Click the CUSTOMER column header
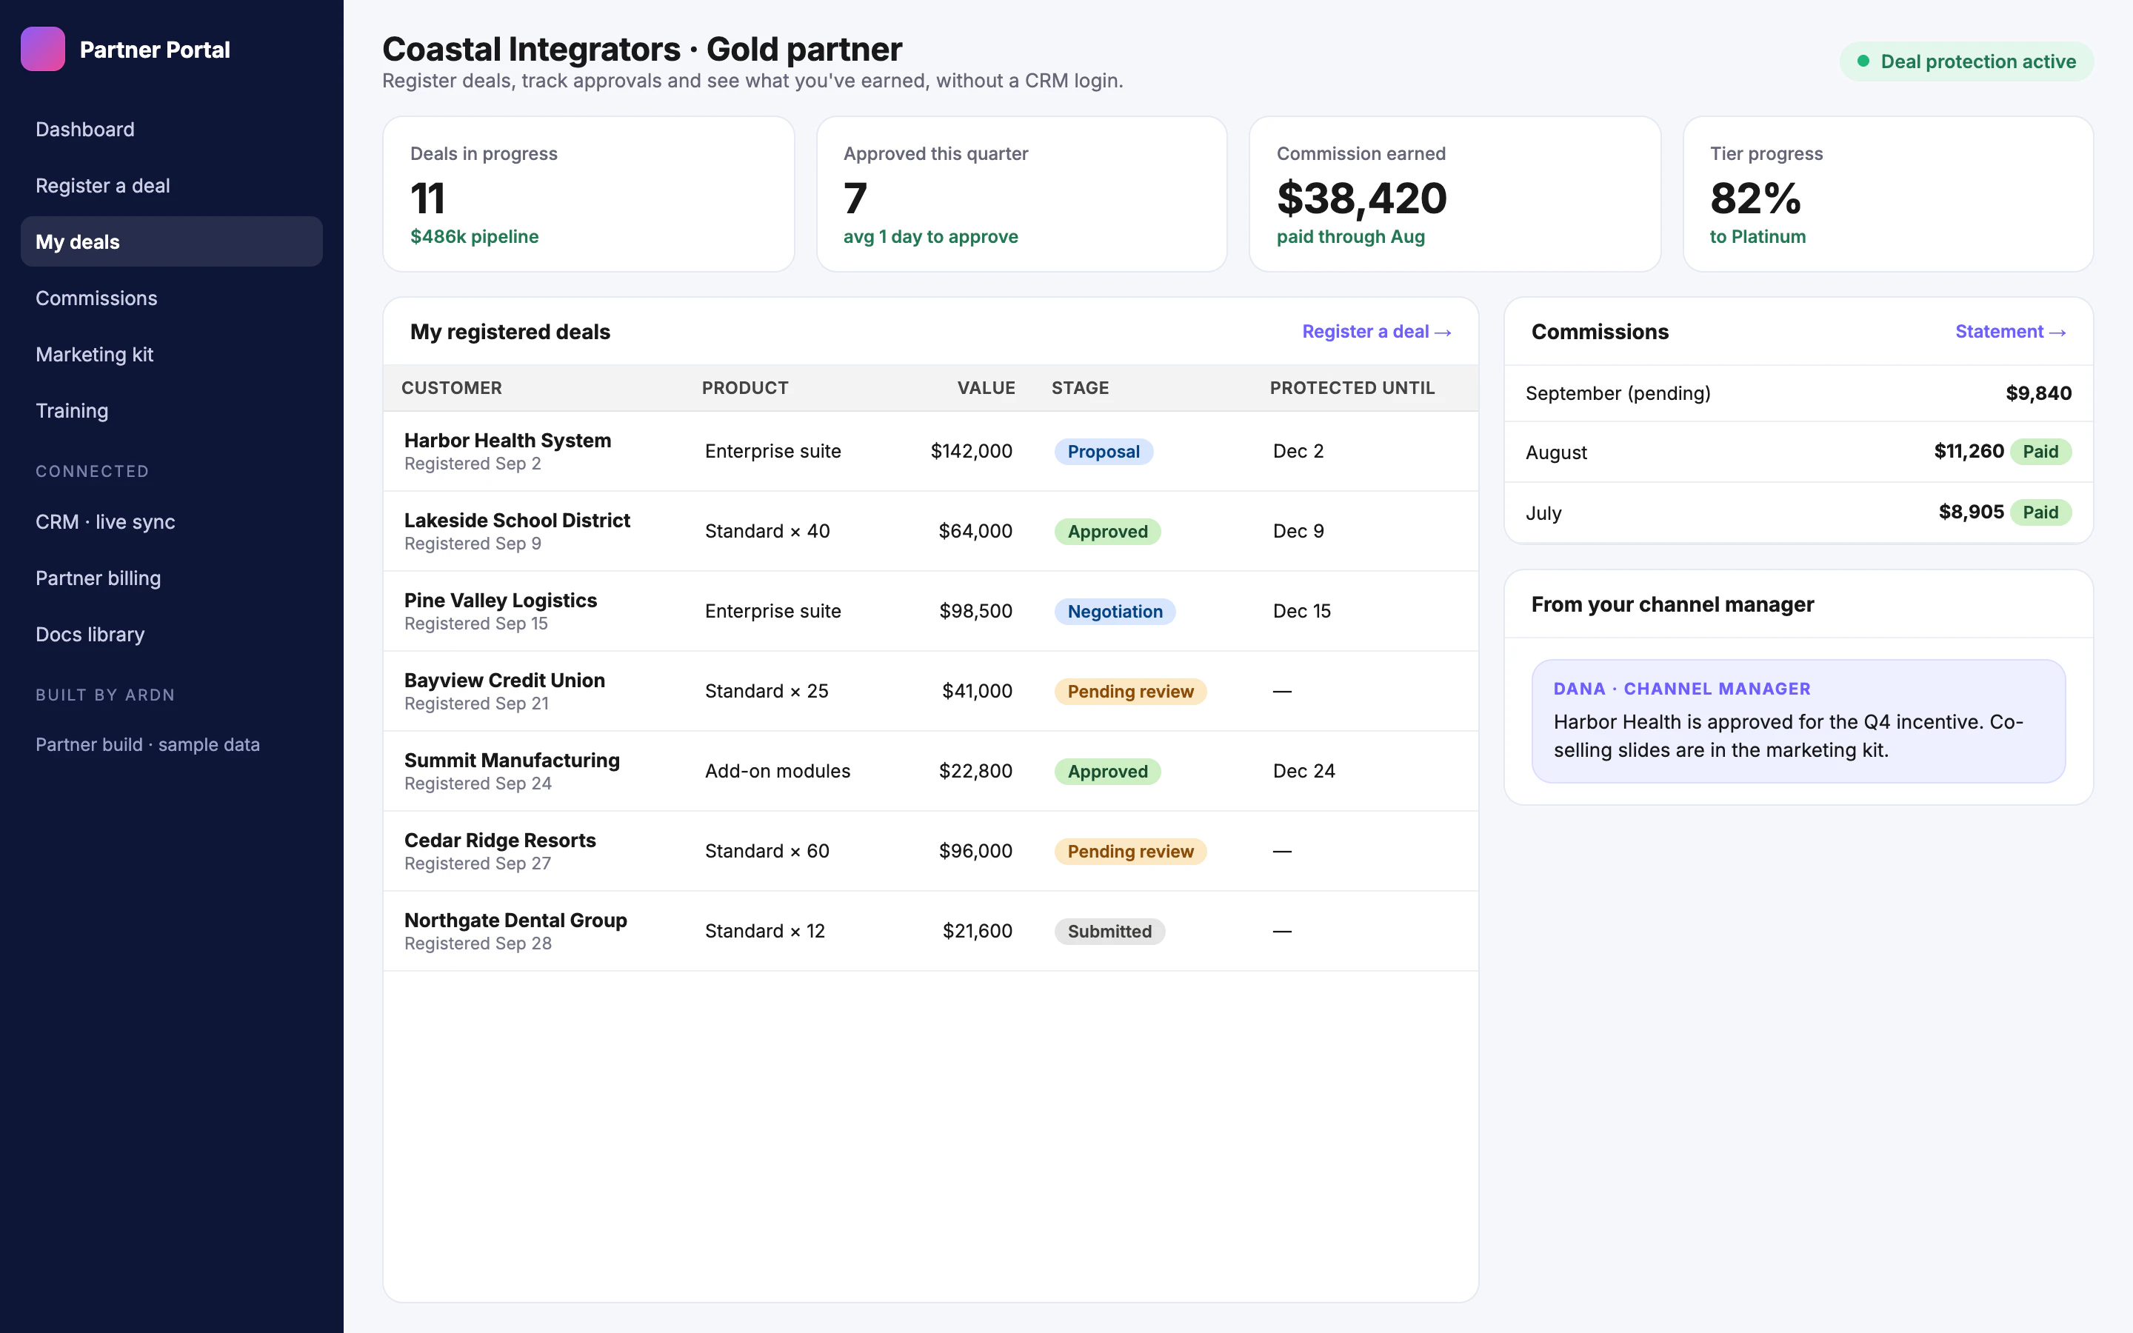This screenshot has height=1333, width=2133. (x=451, y=388)
